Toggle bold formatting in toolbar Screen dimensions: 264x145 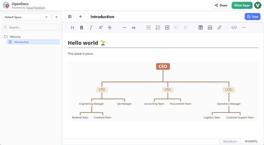coord(81,28)
